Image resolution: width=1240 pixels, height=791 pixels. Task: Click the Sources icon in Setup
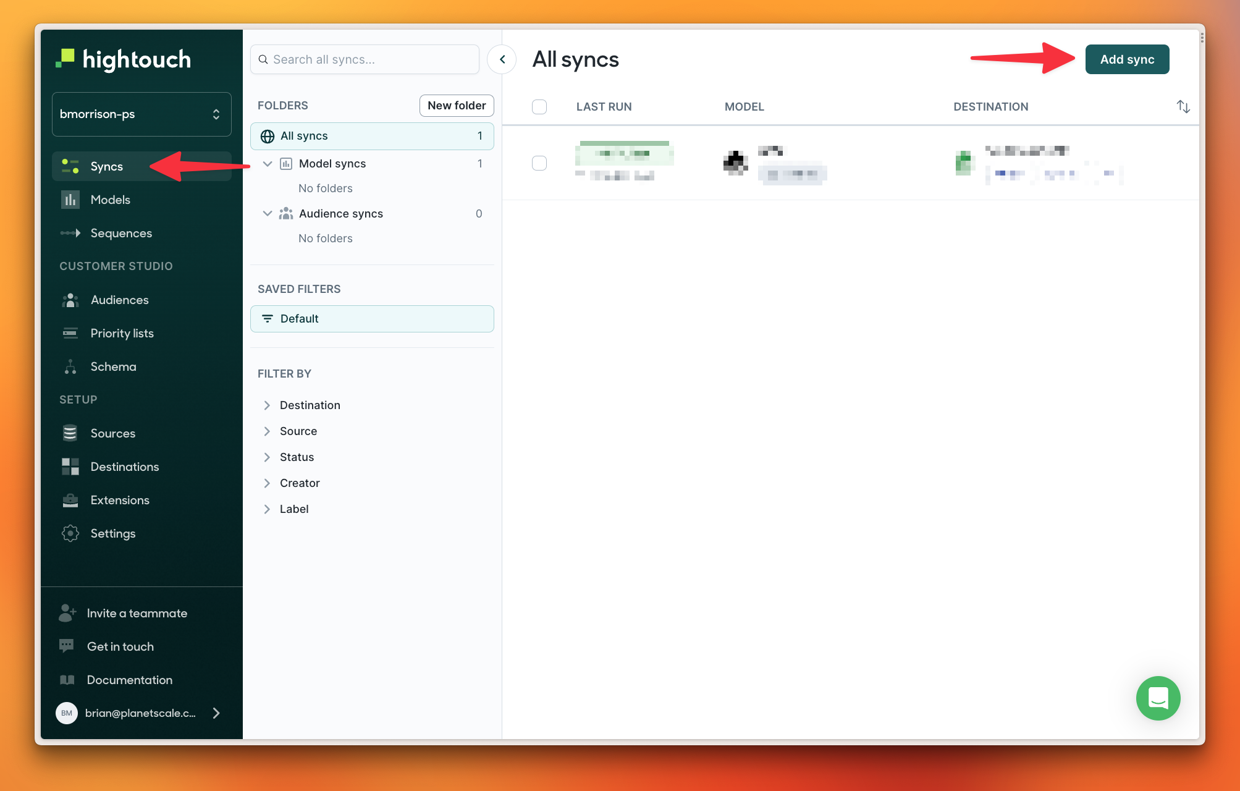pos(70,432)
